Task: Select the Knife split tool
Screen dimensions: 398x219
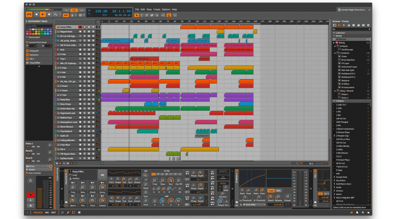Action: click(157, 15)
